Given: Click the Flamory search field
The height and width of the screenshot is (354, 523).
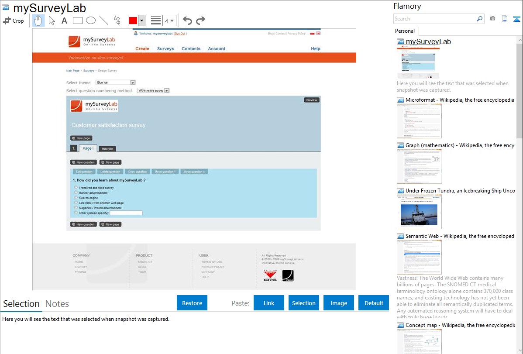Looking at the screenshot, I should [434, 19].
